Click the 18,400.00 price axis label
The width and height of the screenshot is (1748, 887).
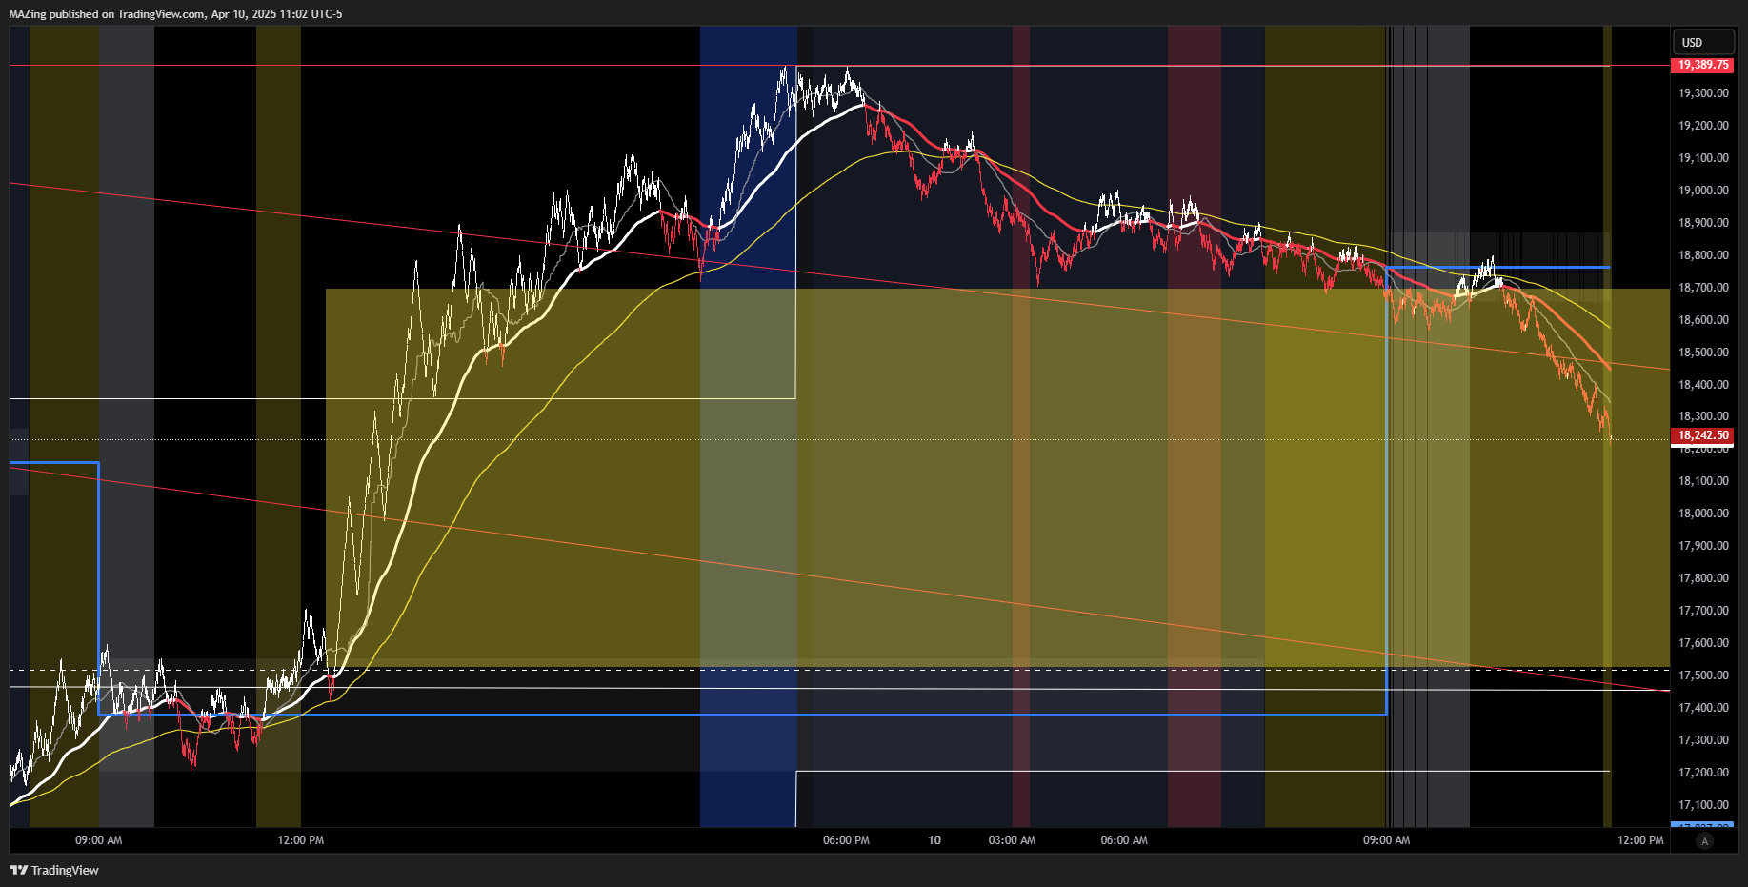click(x=1703, y=385)
